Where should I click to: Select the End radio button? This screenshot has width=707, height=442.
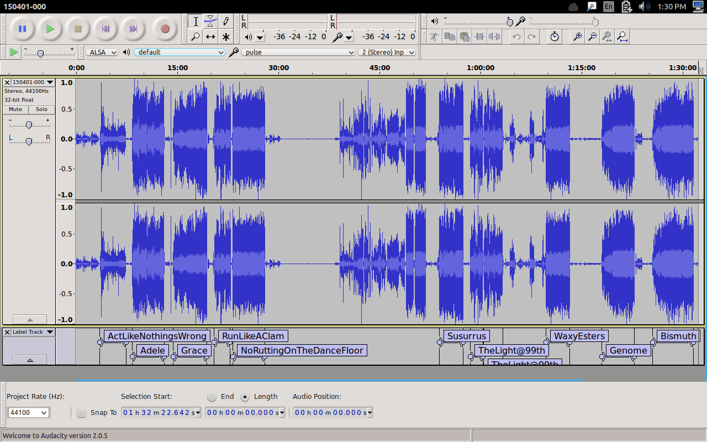(x=212, y=397)
